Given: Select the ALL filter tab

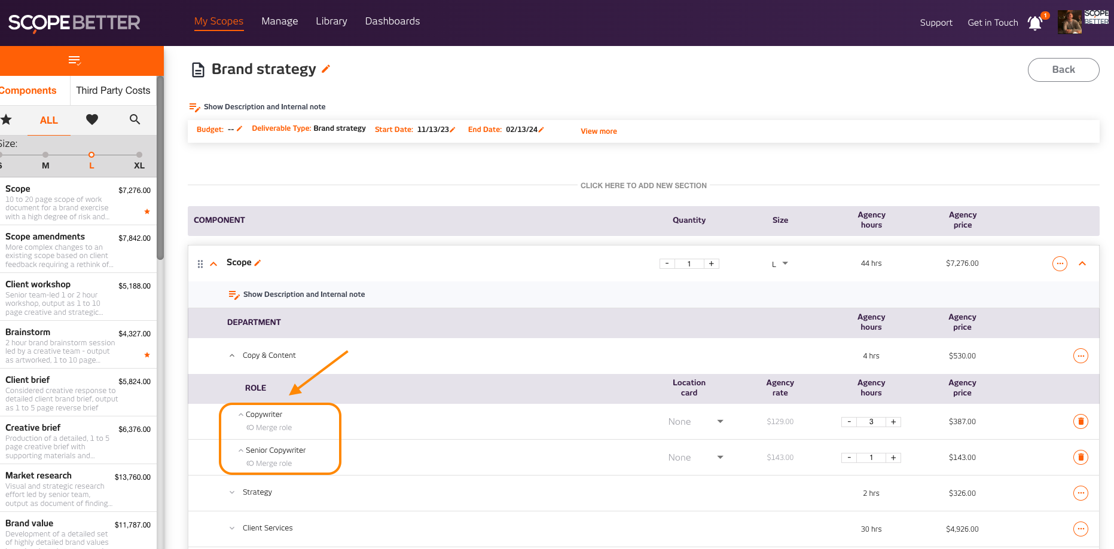Looking at the screenshot, I should pos(49,120).
